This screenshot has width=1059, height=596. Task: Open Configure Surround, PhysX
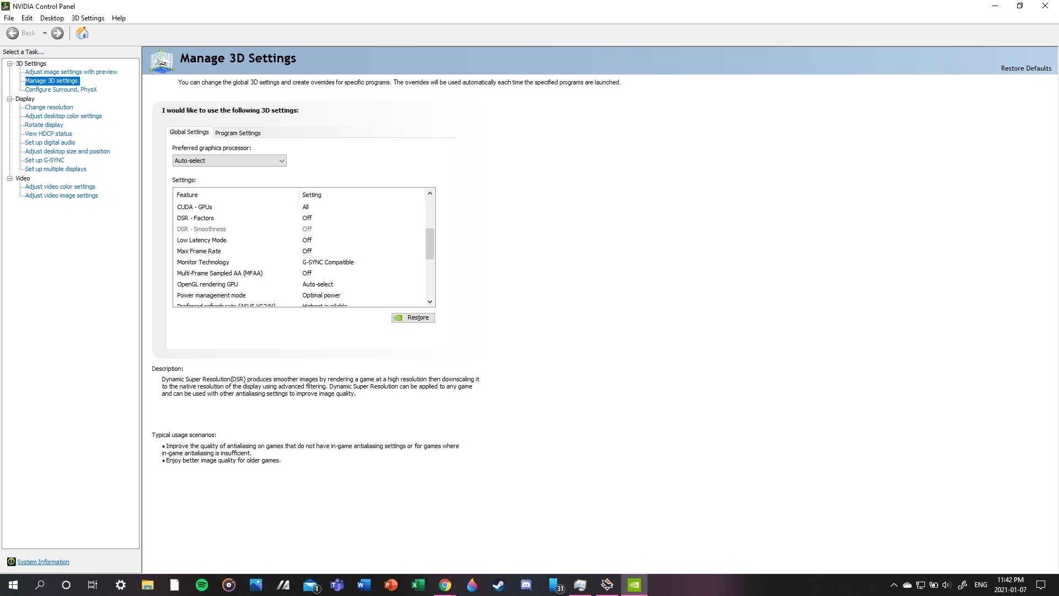(61, 89)
